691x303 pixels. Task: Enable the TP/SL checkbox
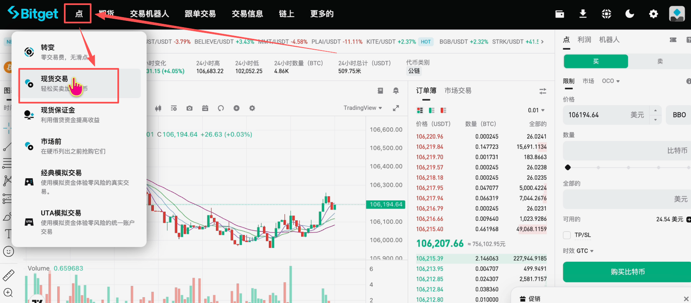coord(567,235)
